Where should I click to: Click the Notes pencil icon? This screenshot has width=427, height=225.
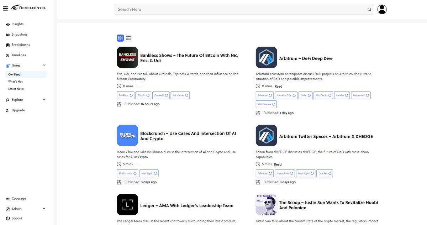[8, 66]
